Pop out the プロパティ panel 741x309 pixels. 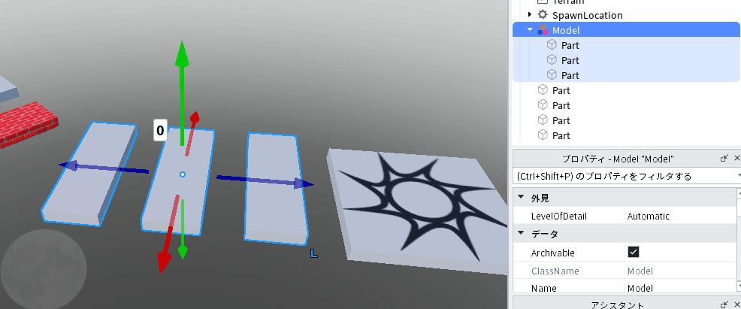(724, 159)
